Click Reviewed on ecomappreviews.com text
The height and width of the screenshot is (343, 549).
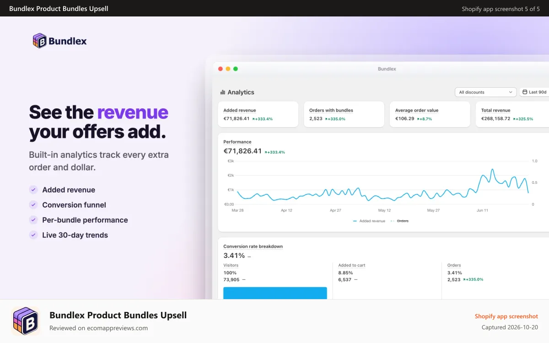(98, 328)
